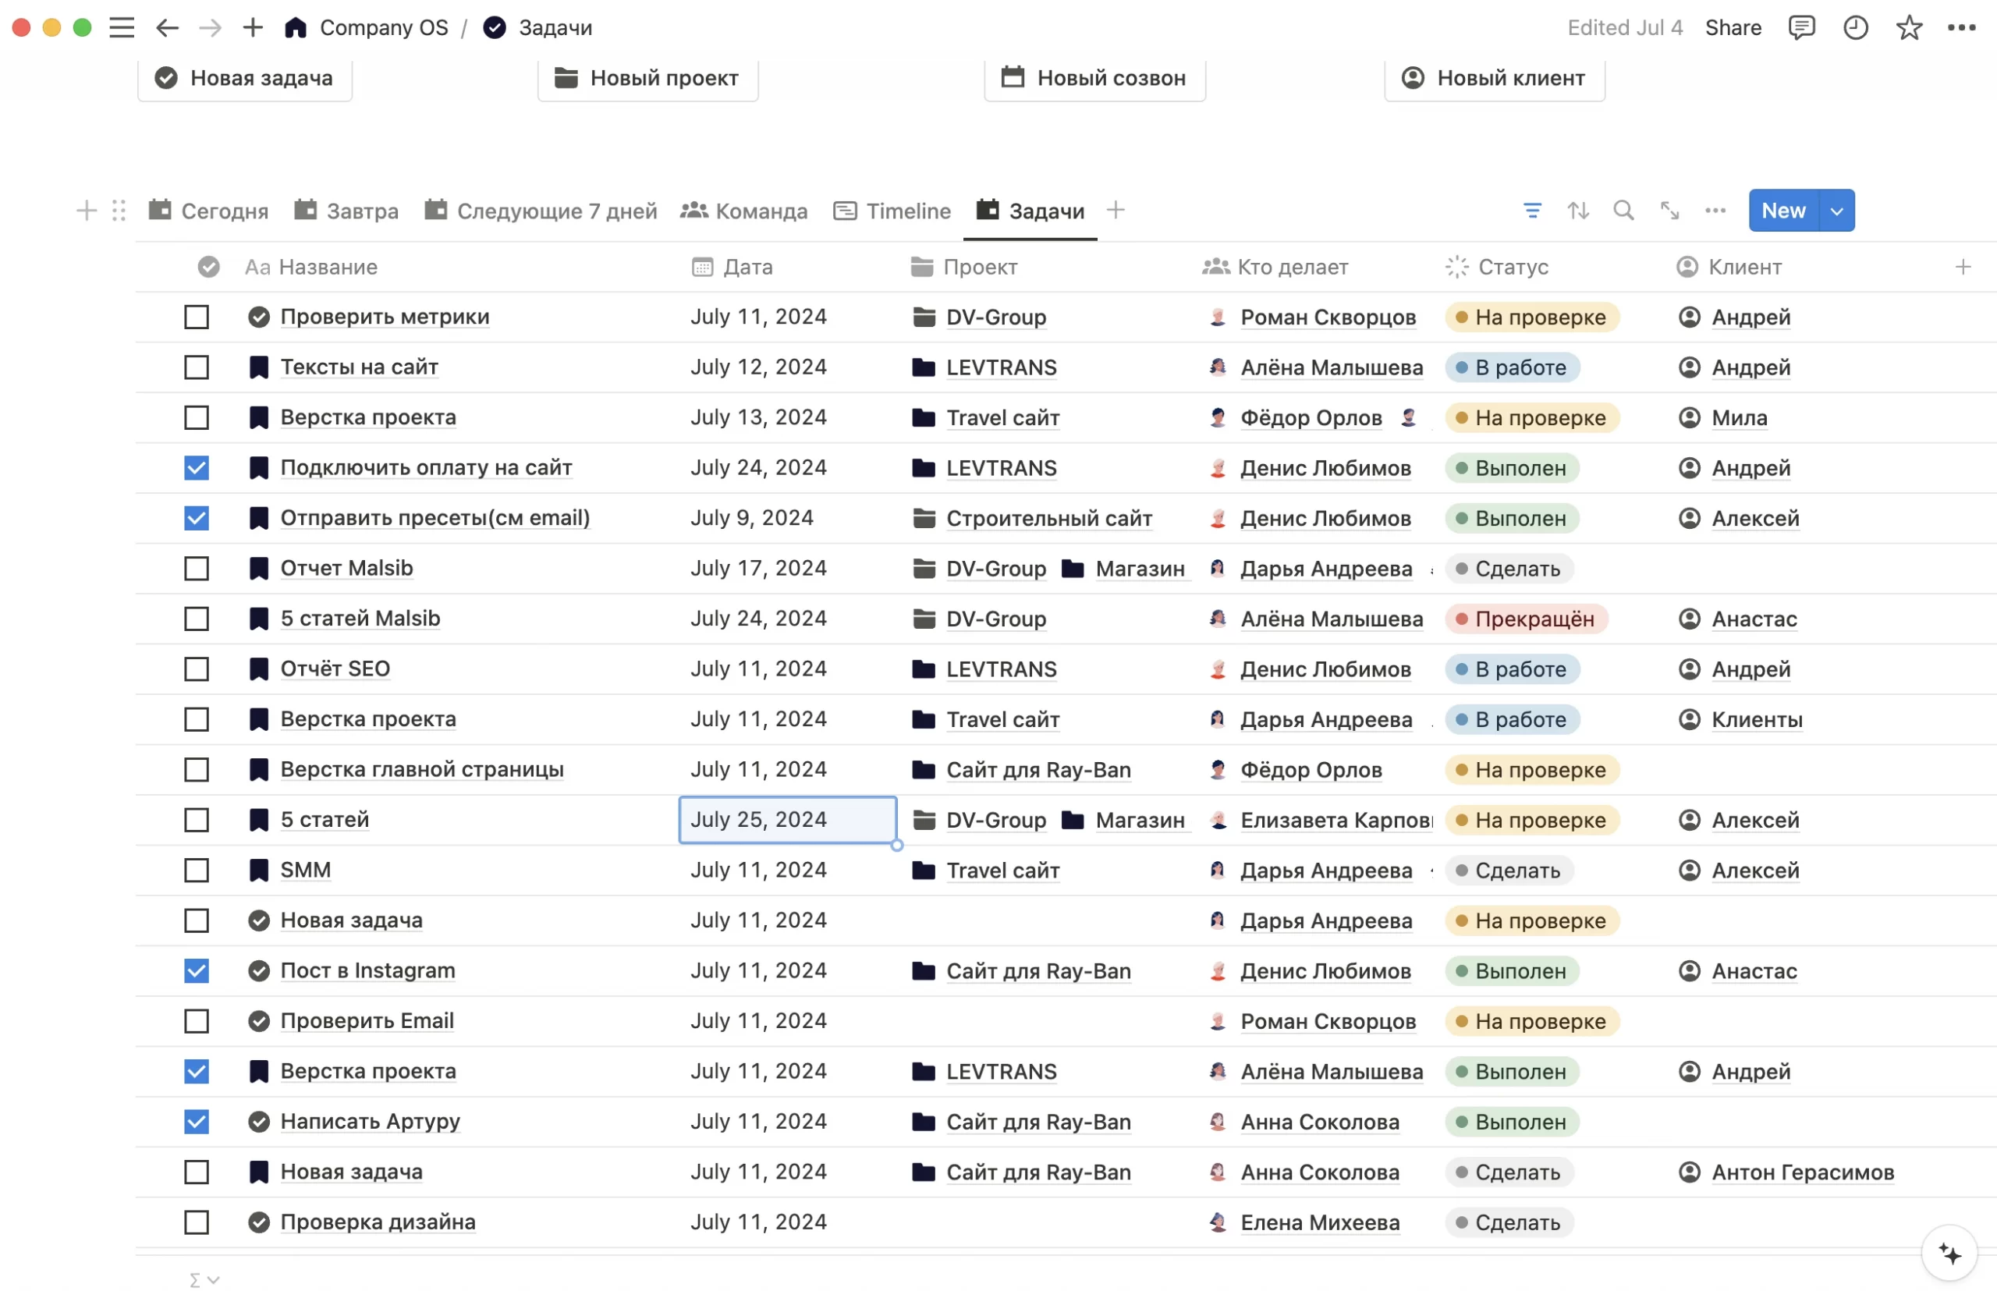The image size is (1997, 1291).
Task: Click the client icon beside Мила
Action: (x=1689, y=417)
